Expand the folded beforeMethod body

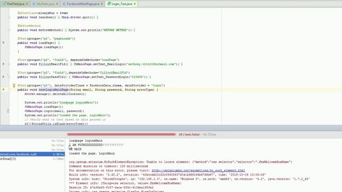coord(10,30)
